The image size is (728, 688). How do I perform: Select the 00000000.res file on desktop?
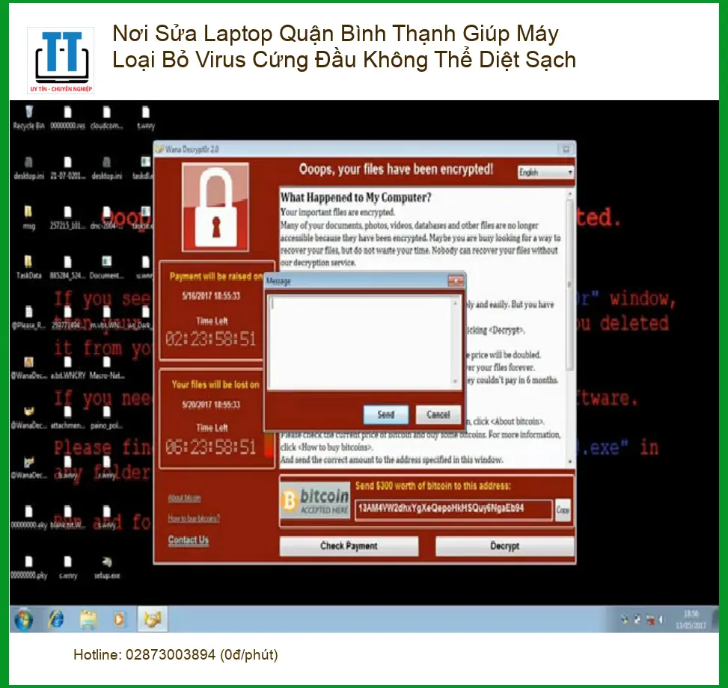click(x=68, y=117)
